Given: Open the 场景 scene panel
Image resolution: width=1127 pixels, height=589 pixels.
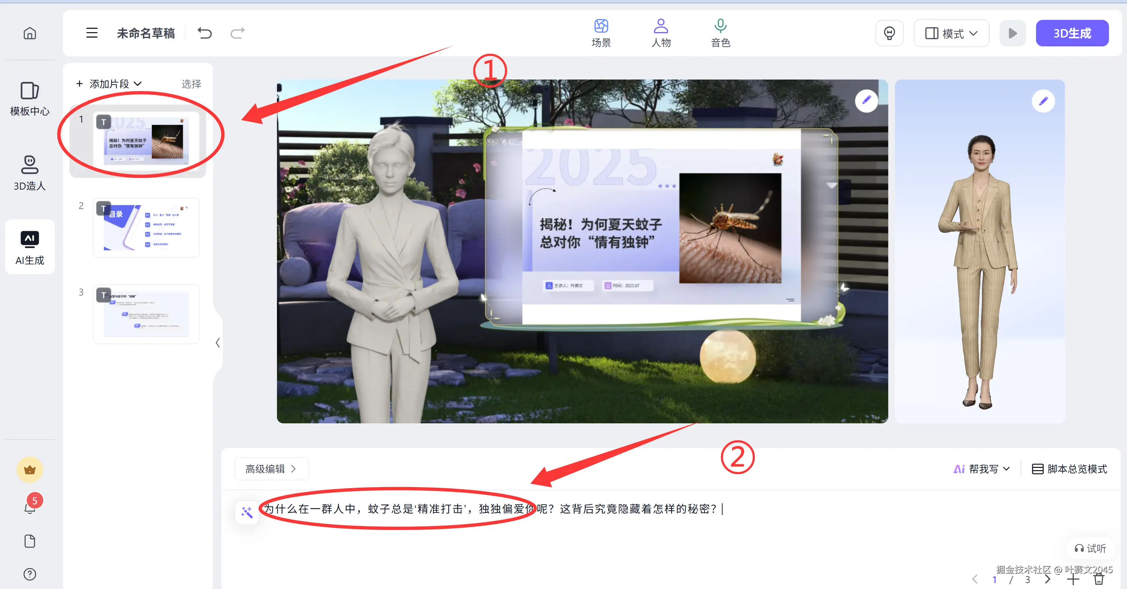Looking at the screenshot, I should point(601,33).
